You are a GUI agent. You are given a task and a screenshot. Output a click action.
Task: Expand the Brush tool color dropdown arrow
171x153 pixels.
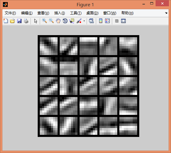(x=84, y=21)
